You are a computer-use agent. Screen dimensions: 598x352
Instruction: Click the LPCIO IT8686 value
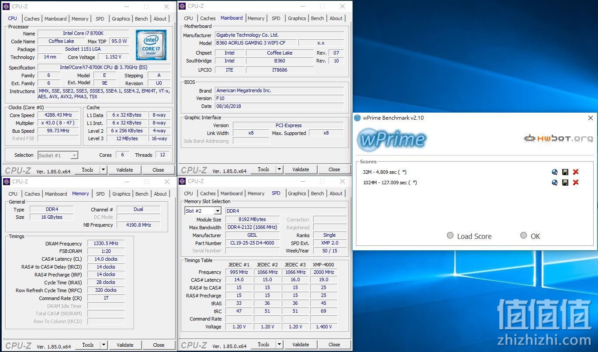[280, 70]
